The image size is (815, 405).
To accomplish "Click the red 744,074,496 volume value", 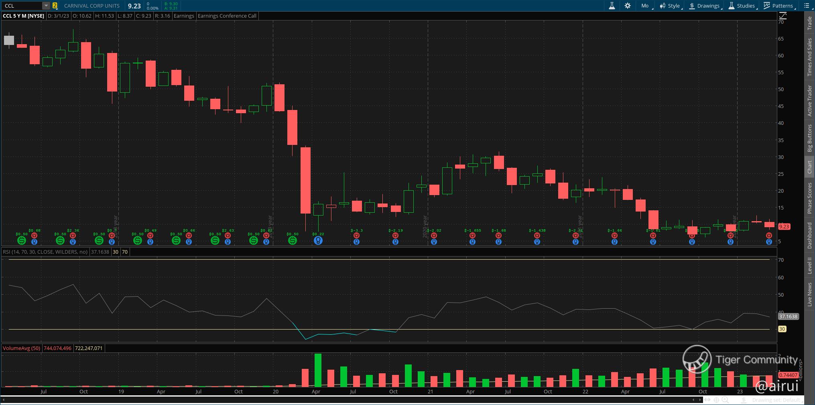I will coord(57,348).
